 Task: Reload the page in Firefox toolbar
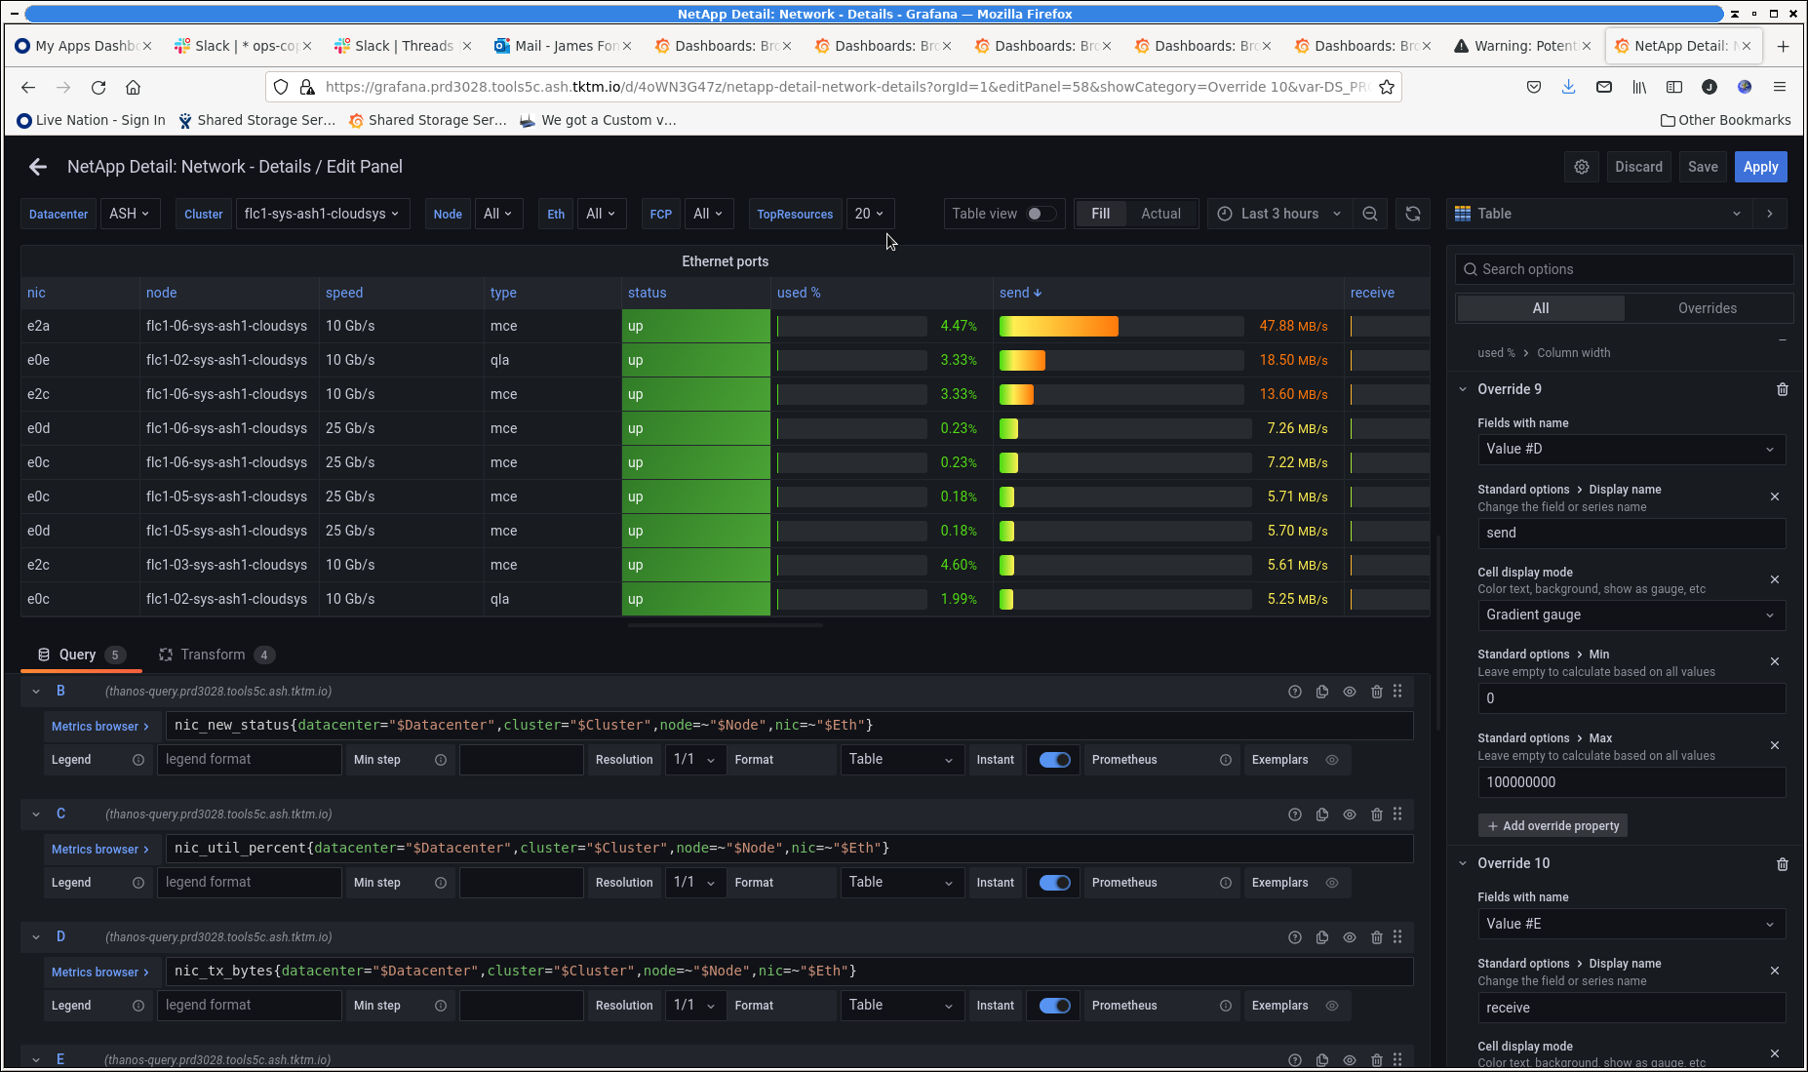(98, 87)
